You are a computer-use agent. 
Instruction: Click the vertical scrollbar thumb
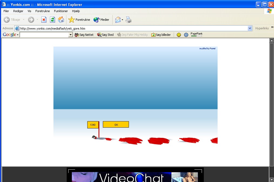pos(272,105)
